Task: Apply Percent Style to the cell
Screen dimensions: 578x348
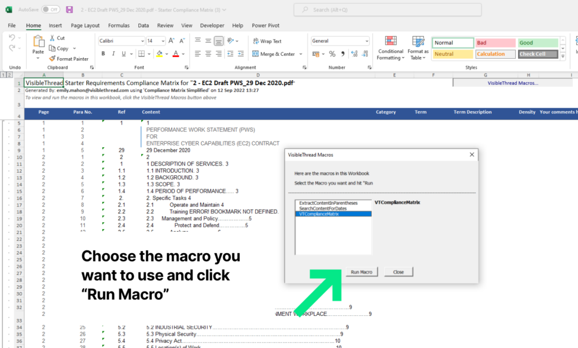Action: tap(332, 54)
